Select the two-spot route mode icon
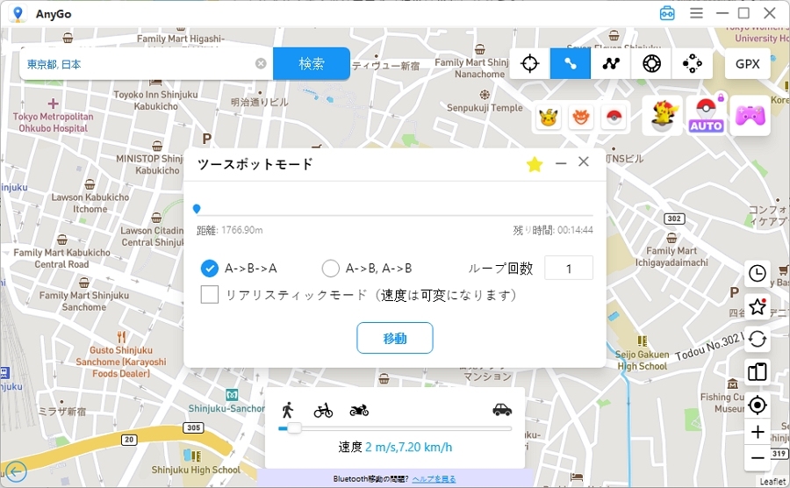Screen dimensions: 790x488 pyautogui.click(x=570, y=63)
